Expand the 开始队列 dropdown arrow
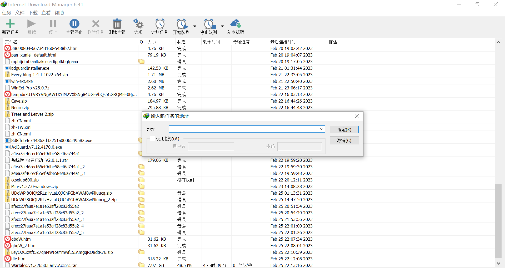The width and height of the screenshot is (505, 268). click(195, 27)
